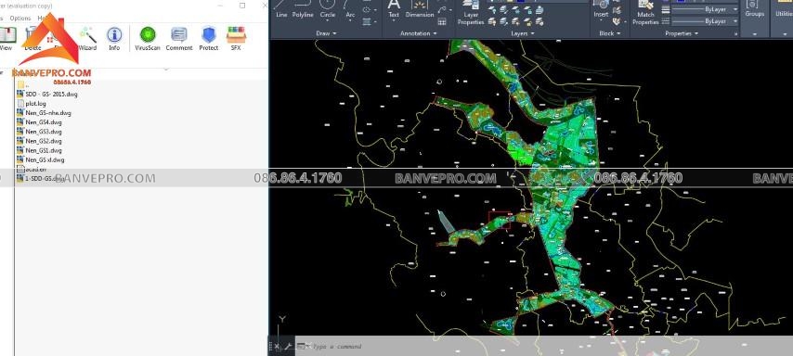Select the Dimension annotation tool

(420, 9)
